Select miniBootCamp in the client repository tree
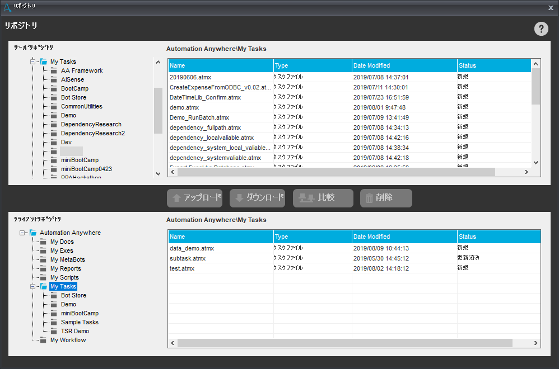559x369 pixels. [x=80, y=314]
